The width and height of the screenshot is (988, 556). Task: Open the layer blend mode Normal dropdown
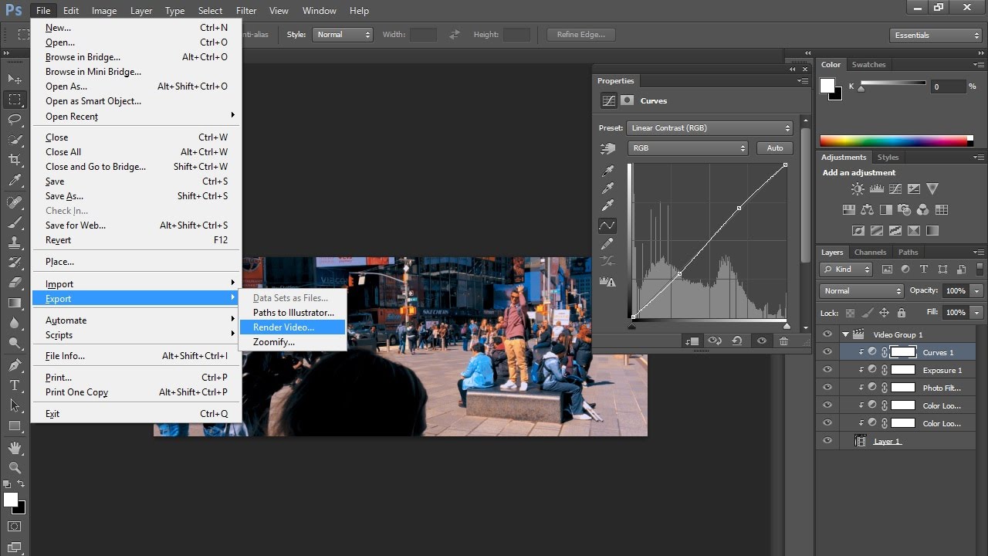pos(861,291)
